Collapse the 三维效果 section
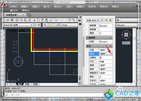Image resolution: width=141 pixels, height=101 pixels. (110, 38)
